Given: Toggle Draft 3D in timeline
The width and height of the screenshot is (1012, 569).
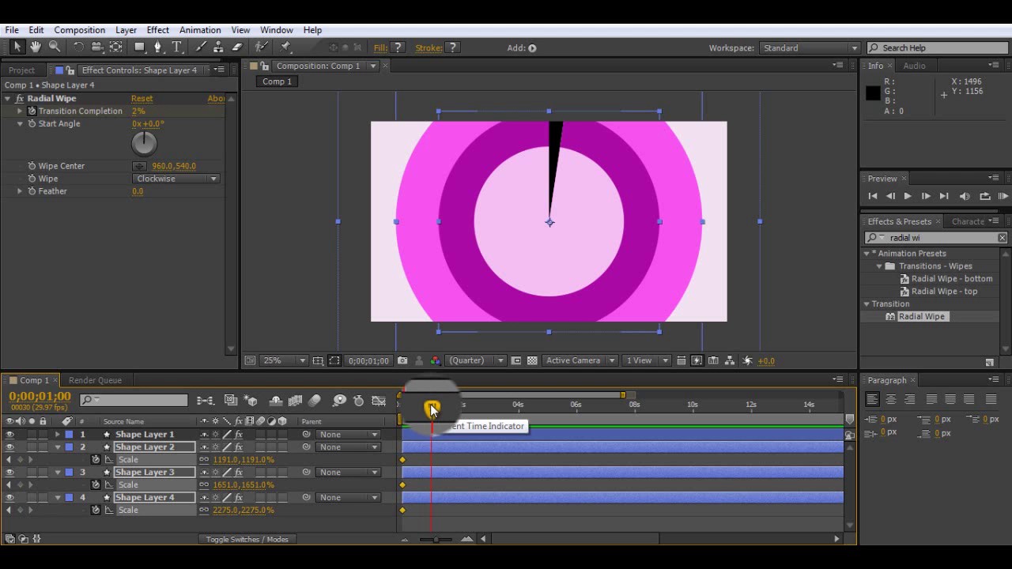Looking at the screenshot, I should (251, 401).
